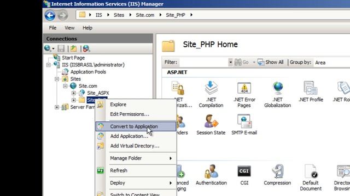Open .NET Error Pages feature
Image resolution: width=350 pixels, height=196 pixels.
tap(244, 94)
